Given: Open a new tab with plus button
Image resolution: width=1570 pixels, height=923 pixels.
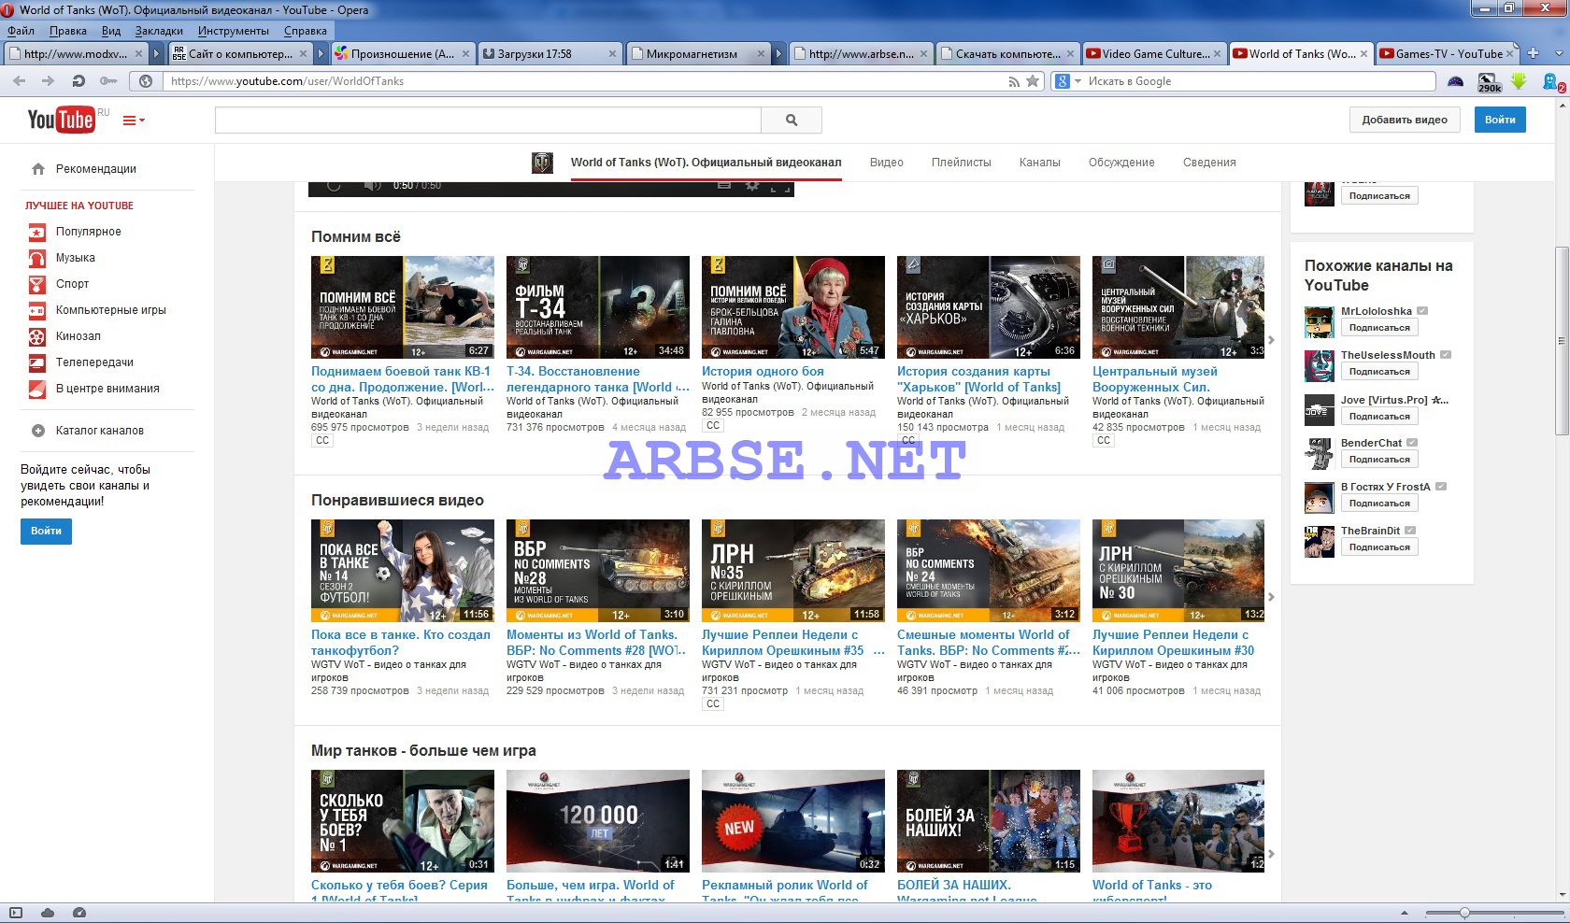Looking at the screenshot, I should [1533, 53].
